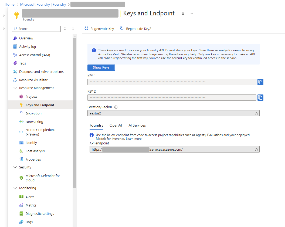Click the Cost analysis dollar icon
285x227 pixels.
click(x=21, y=151)
